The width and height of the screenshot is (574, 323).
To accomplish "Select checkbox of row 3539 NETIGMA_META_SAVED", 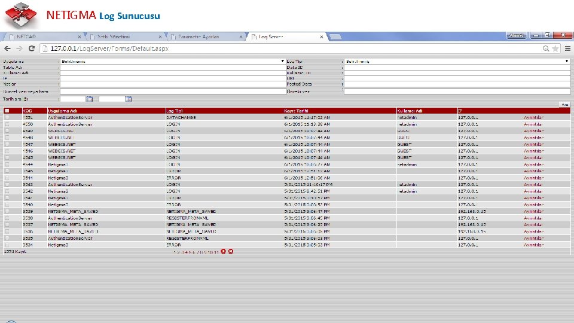I will [x=7, y=211].
